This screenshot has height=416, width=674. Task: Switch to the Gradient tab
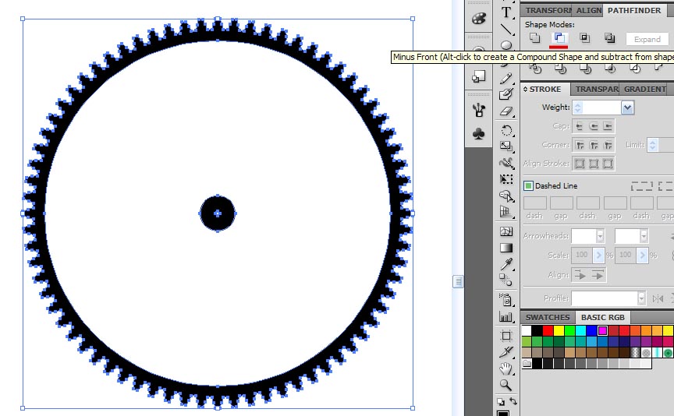[644, 89]
